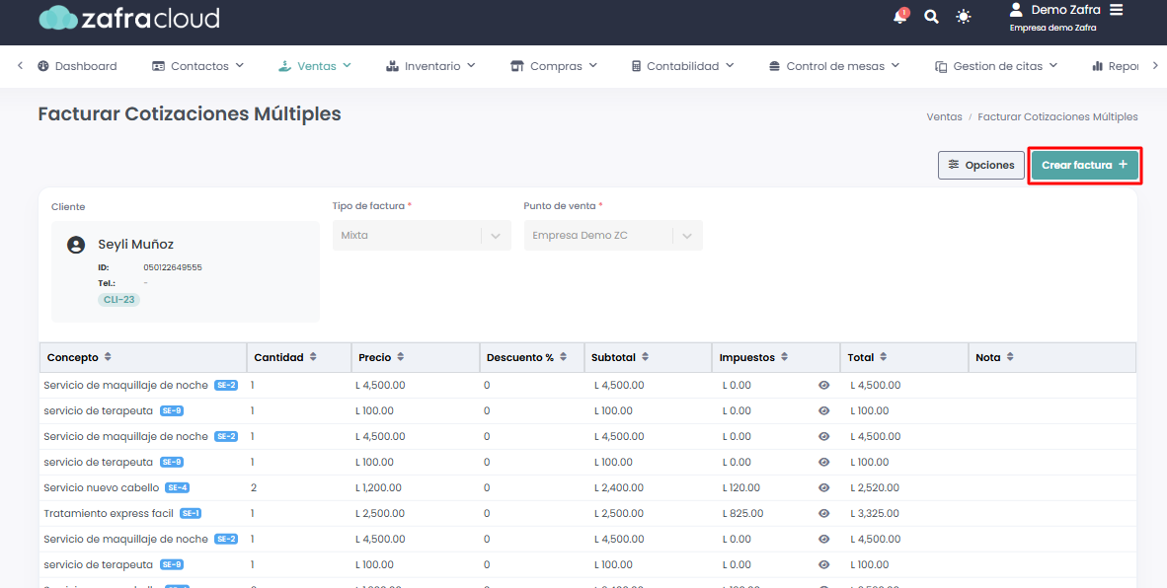Click the Seyli Muñoz client avatar icon
The width and height of the screenshot is (1167, 588).
76,245
